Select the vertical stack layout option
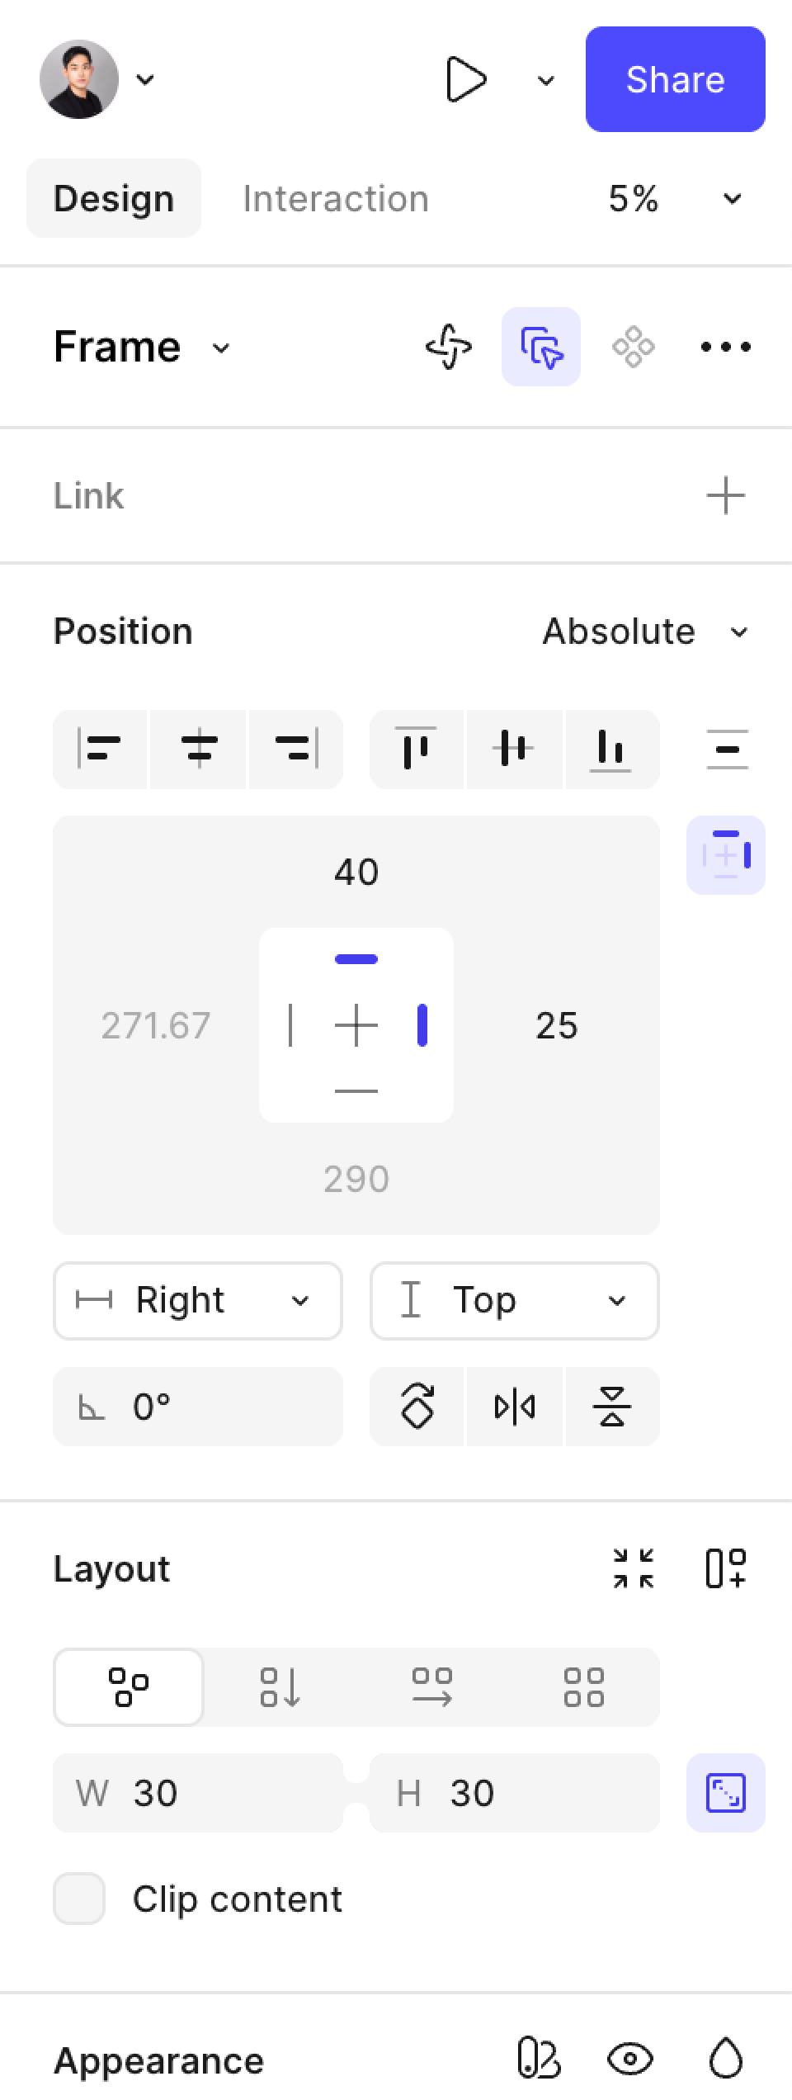Screen dimensions: 792x2100 click(280, 1687)
